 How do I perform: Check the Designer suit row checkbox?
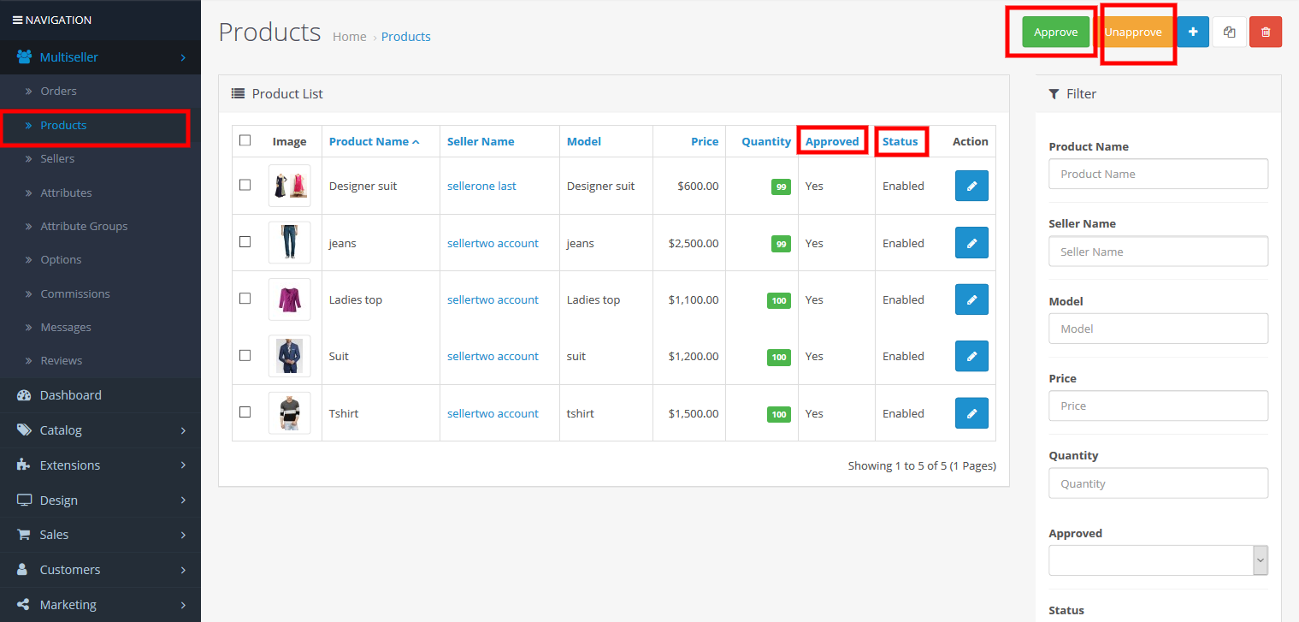point(245,185)
